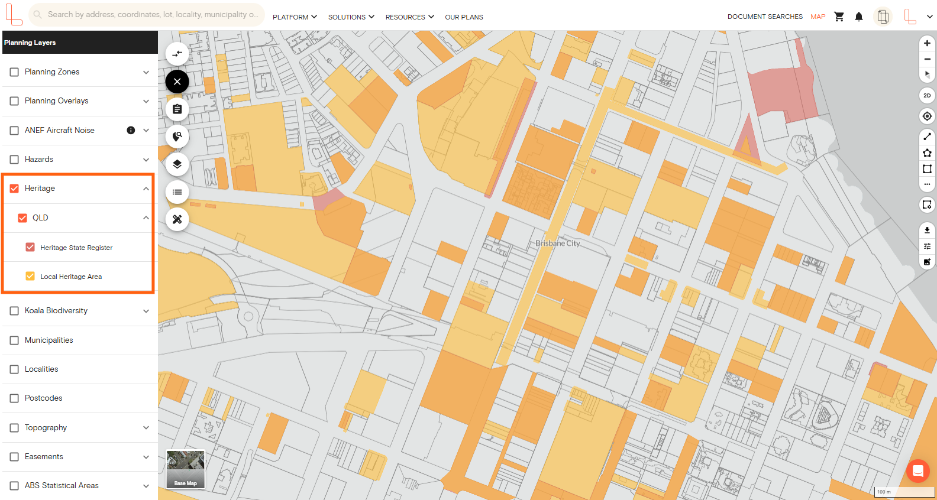The image size is (937, 500).
Task: Save map image snapshot tool
Action: 927,262
